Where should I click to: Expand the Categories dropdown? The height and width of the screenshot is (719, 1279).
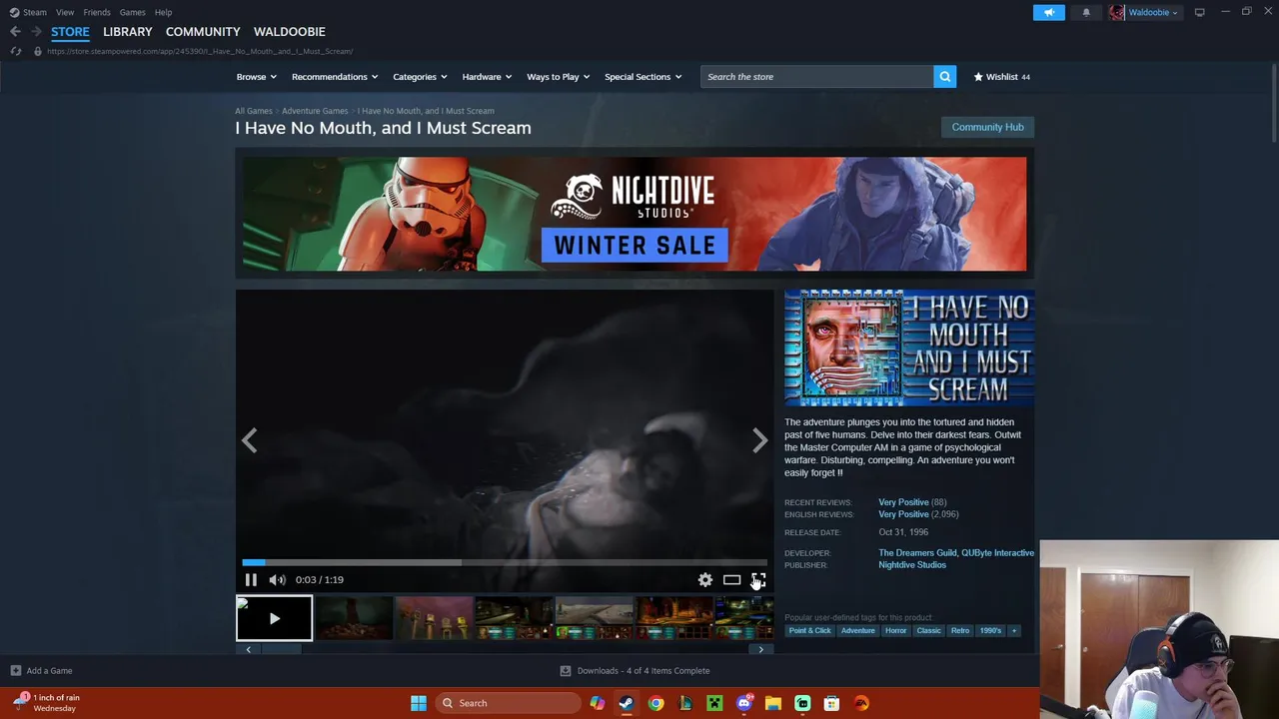[420, 77]
